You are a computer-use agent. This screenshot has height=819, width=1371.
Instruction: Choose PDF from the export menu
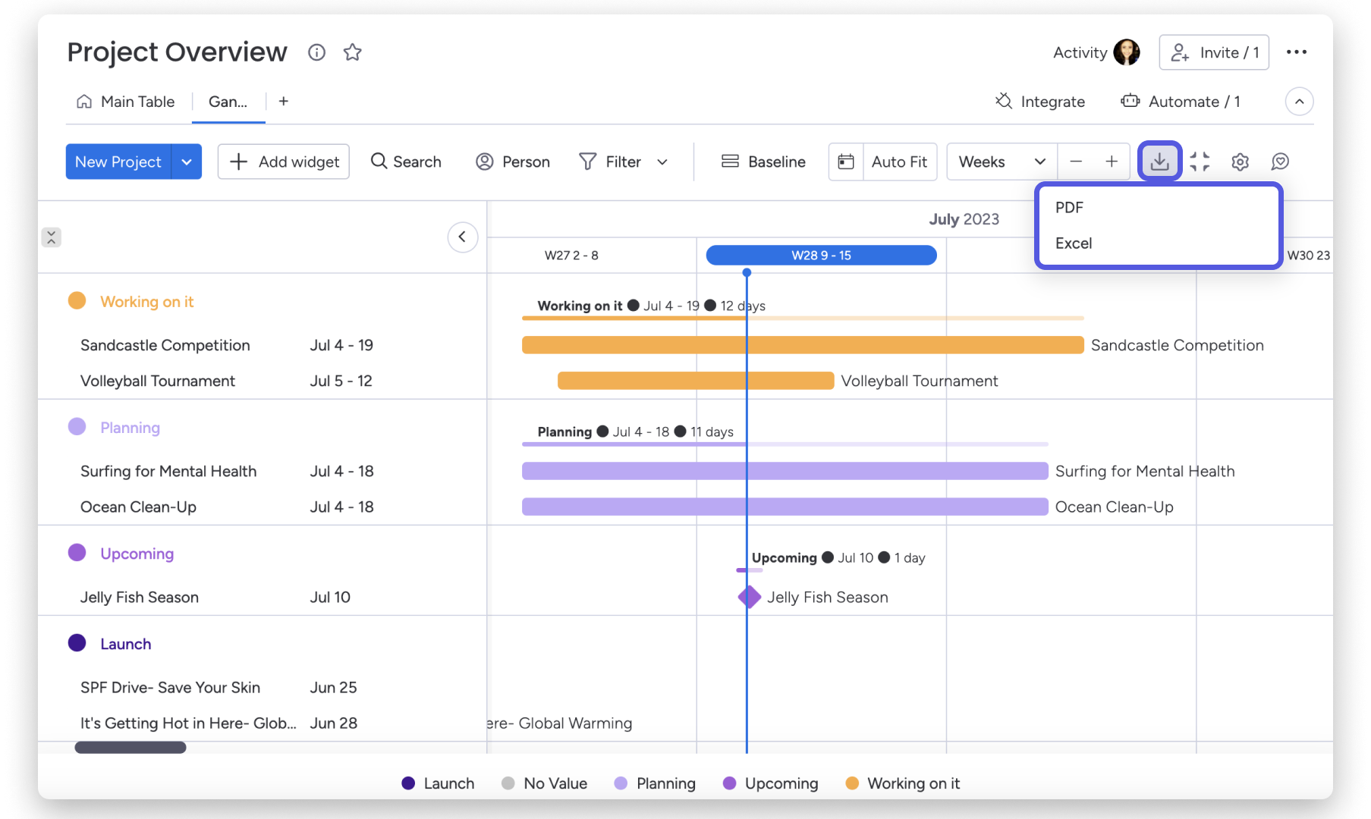tap(1069, 208)
